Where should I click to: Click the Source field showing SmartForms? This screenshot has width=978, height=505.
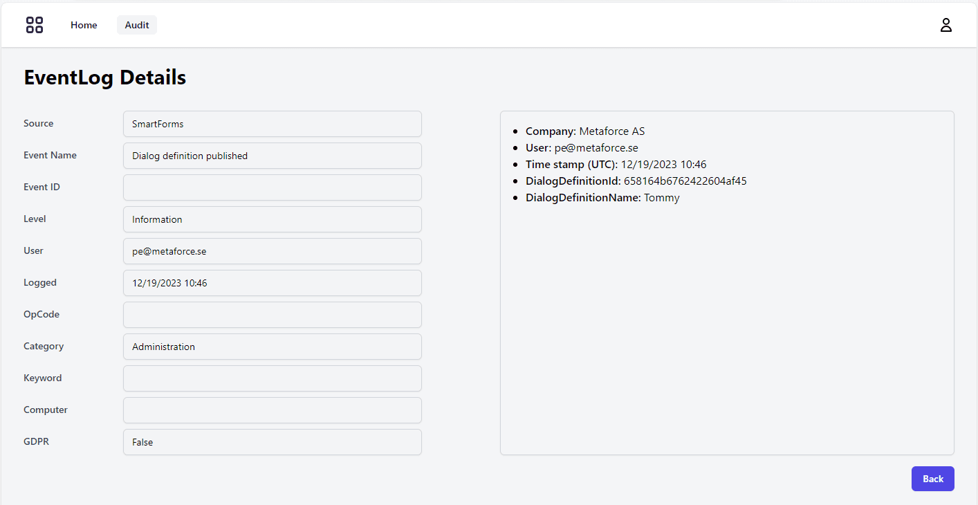point(272,124)
